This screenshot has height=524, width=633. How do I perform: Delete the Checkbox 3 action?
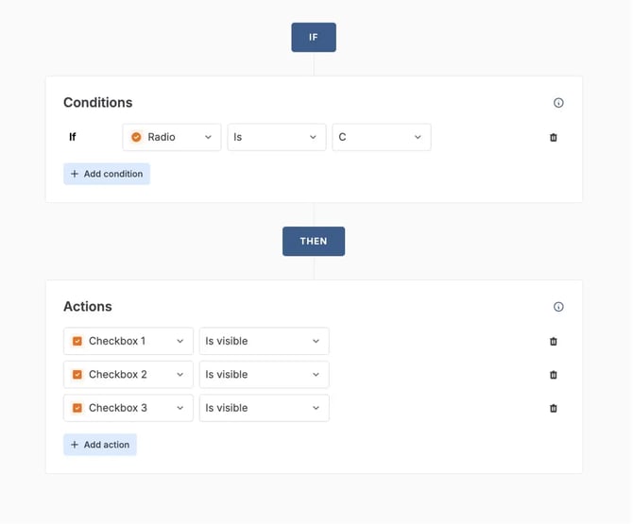point(554,409)
